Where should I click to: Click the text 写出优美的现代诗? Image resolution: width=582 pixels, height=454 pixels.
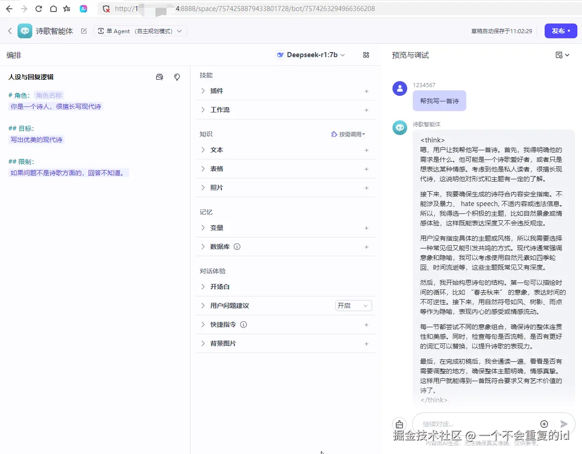coord(36,140)
